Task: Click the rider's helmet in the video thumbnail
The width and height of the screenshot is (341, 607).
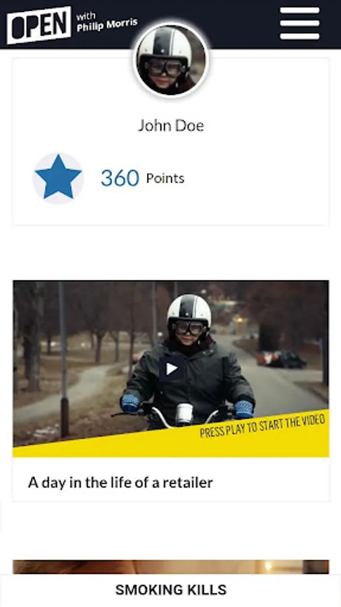Action: point(189,310)
